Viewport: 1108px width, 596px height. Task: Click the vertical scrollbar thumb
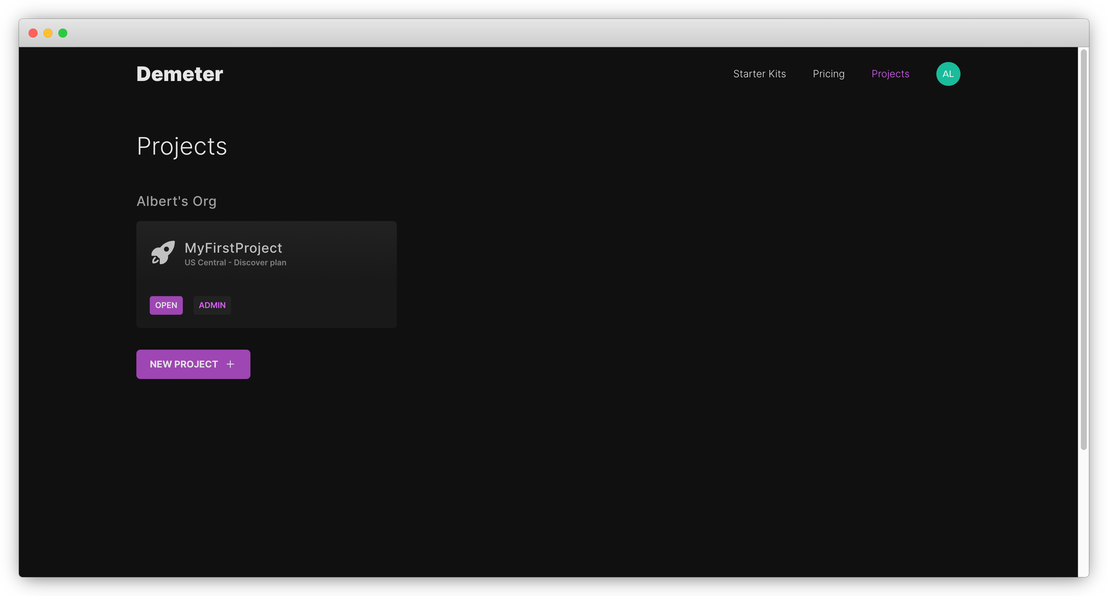(x=1084, y=250)
